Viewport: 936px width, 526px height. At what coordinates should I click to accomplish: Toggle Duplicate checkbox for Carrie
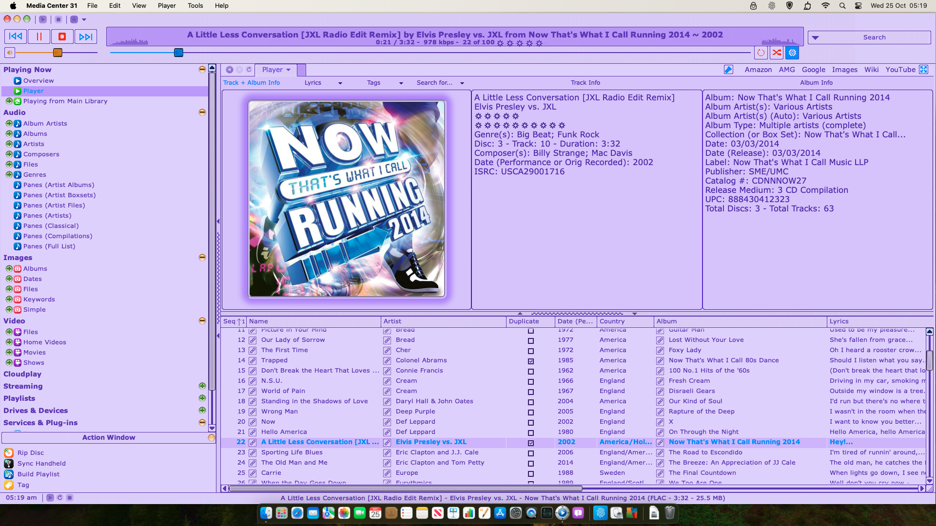[x=531, y=473]
